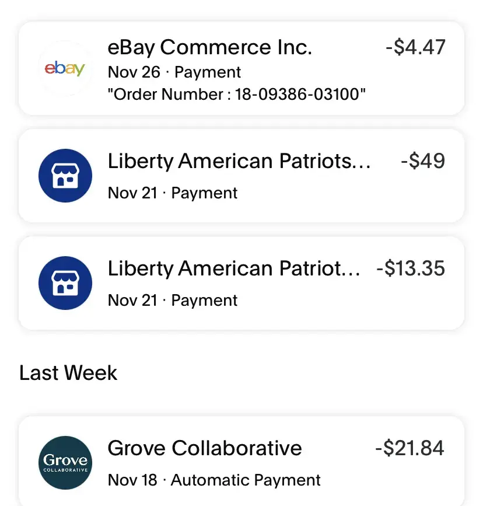Click Nov 21 Payment under the -$13.35 transaction
Viewport: 483px width, 506px height.
pyautogui.click(x=173, y=301)
